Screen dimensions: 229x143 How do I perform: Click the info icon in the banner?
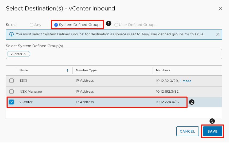click(x=11, y=34)
